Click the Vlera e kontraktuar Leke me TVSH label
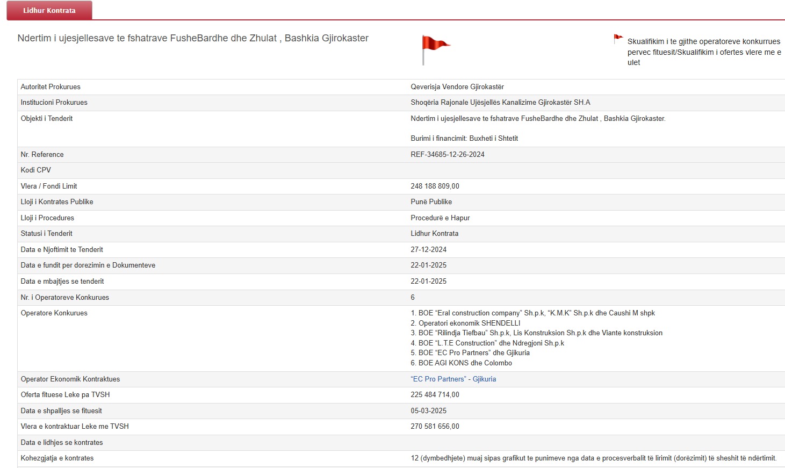Viewport: 785px width, 468px height. 75,426
